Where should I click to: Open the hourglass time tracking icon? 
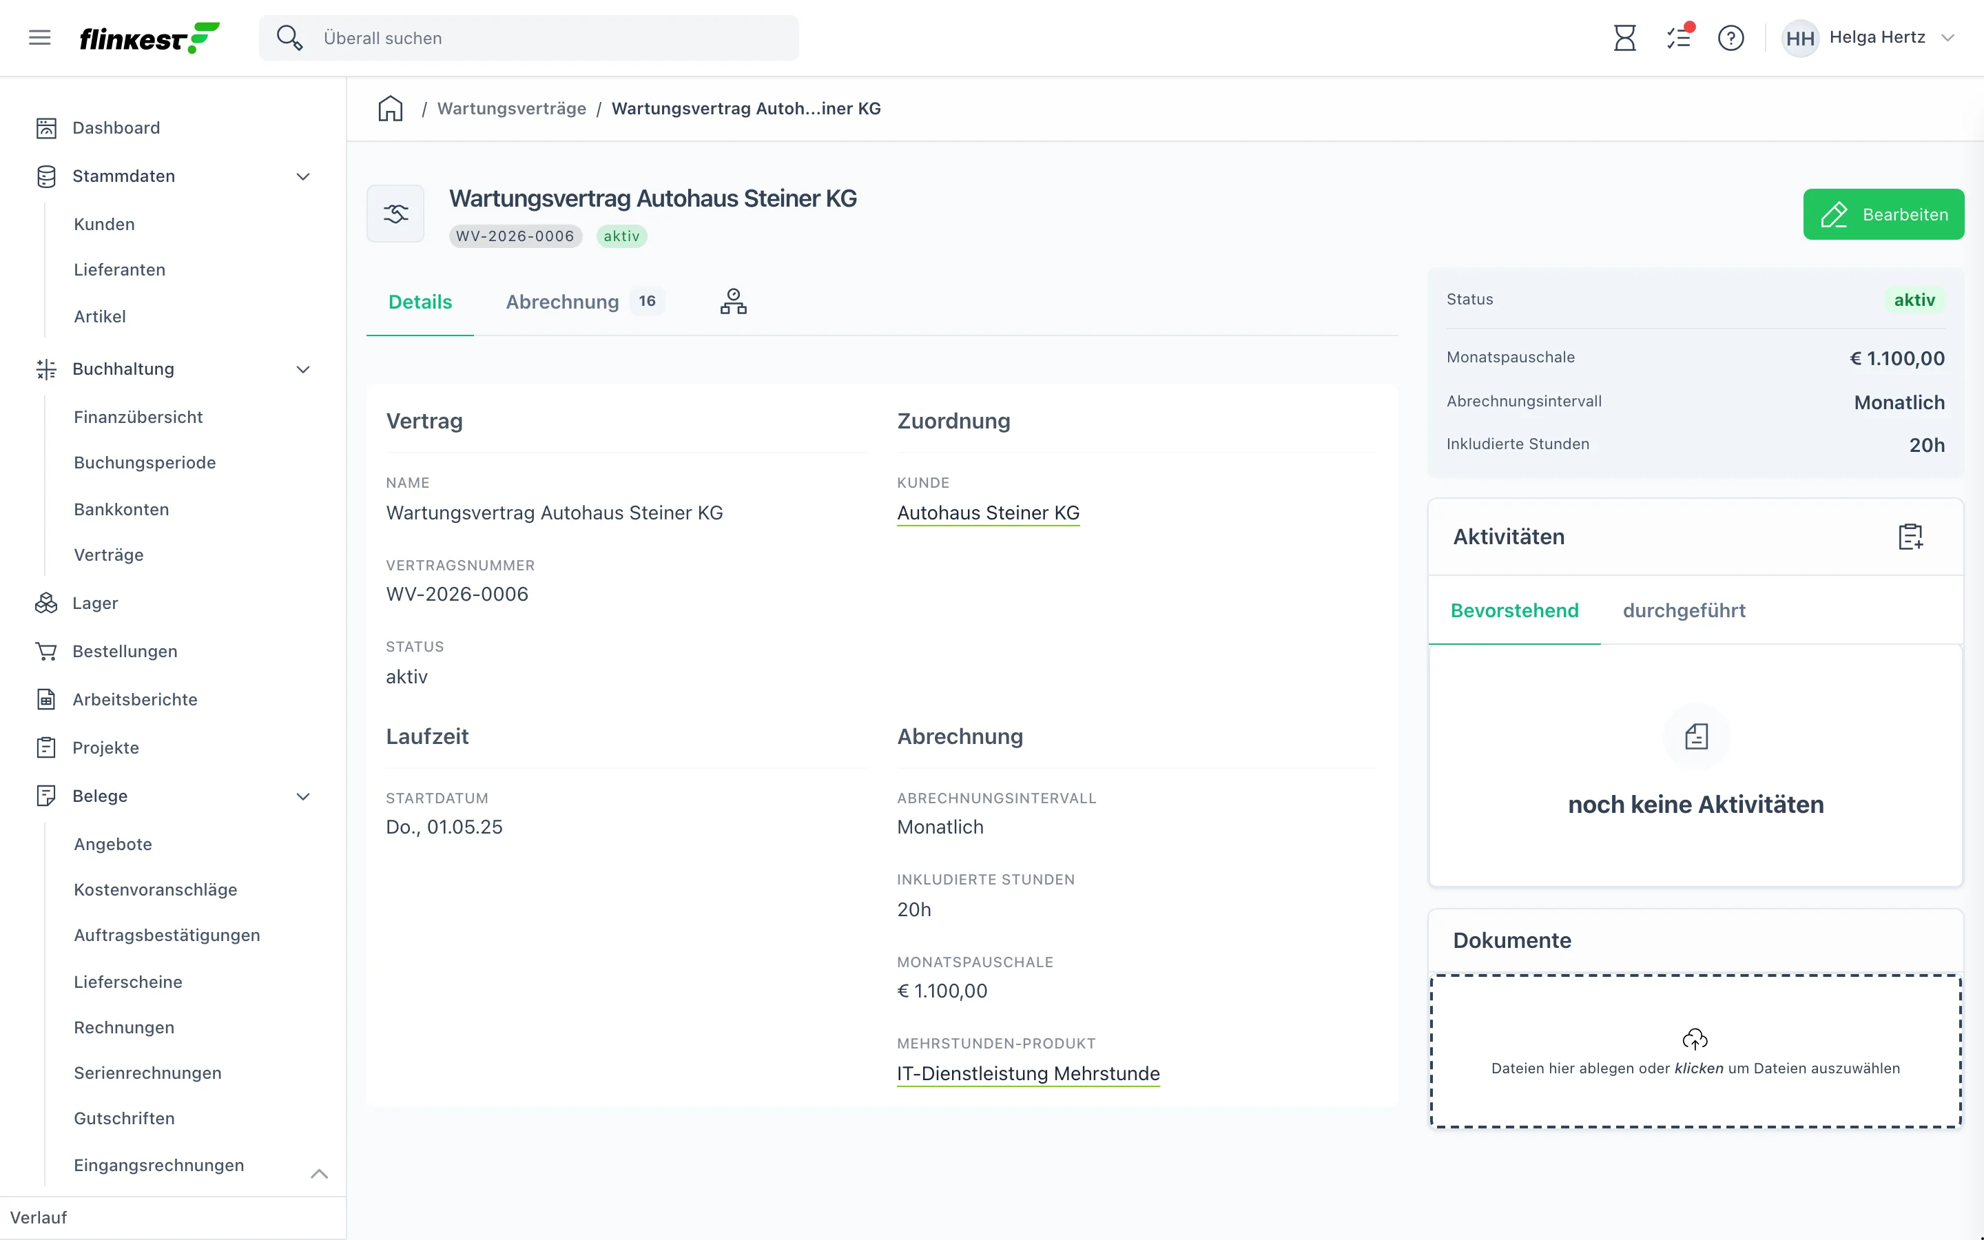1624,38
